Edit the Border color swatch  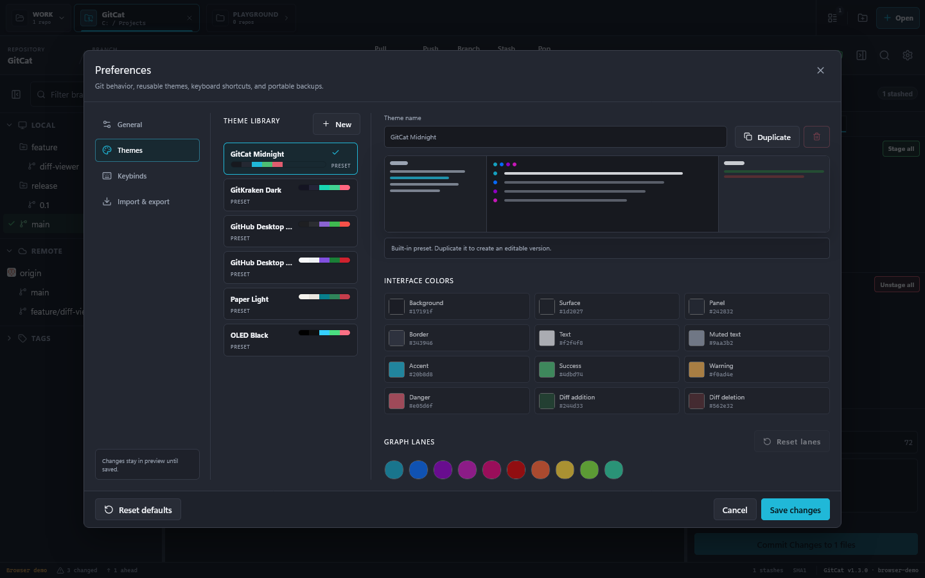[x=397, y=338]
